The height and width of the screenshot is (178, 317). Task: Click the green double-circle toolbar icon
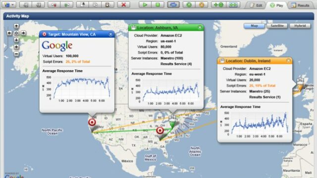click(233, 4)
